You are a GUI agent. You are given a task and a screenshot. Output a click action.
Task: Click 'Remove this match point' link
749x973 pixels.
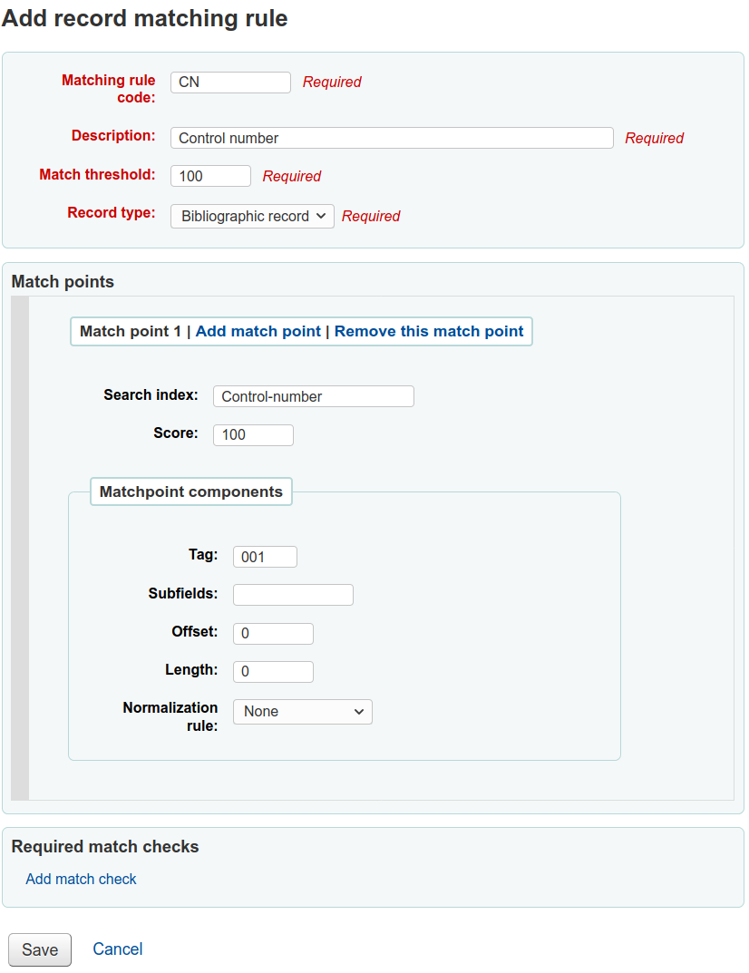click(429, 332)
